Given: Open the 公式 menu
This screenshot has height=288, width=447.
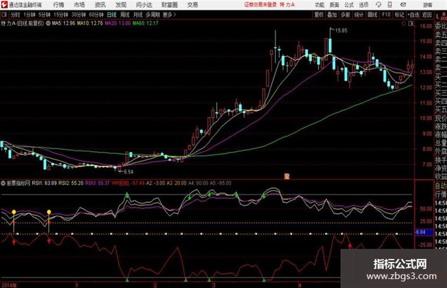Looking at the screenshot, I should (349, 5).
